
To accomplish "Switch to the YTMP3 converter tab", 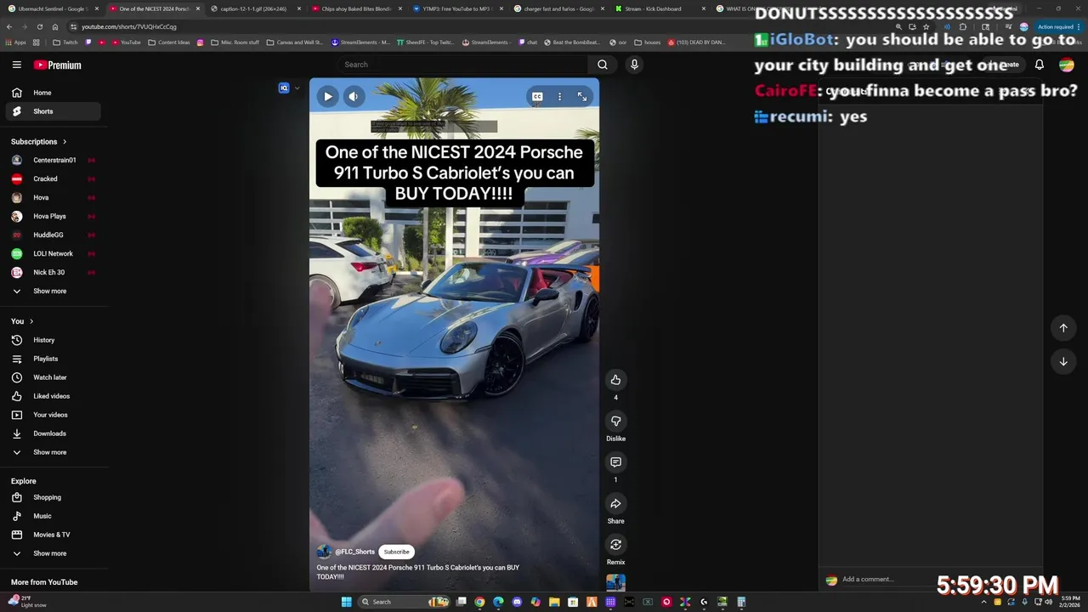I will 456,8.
